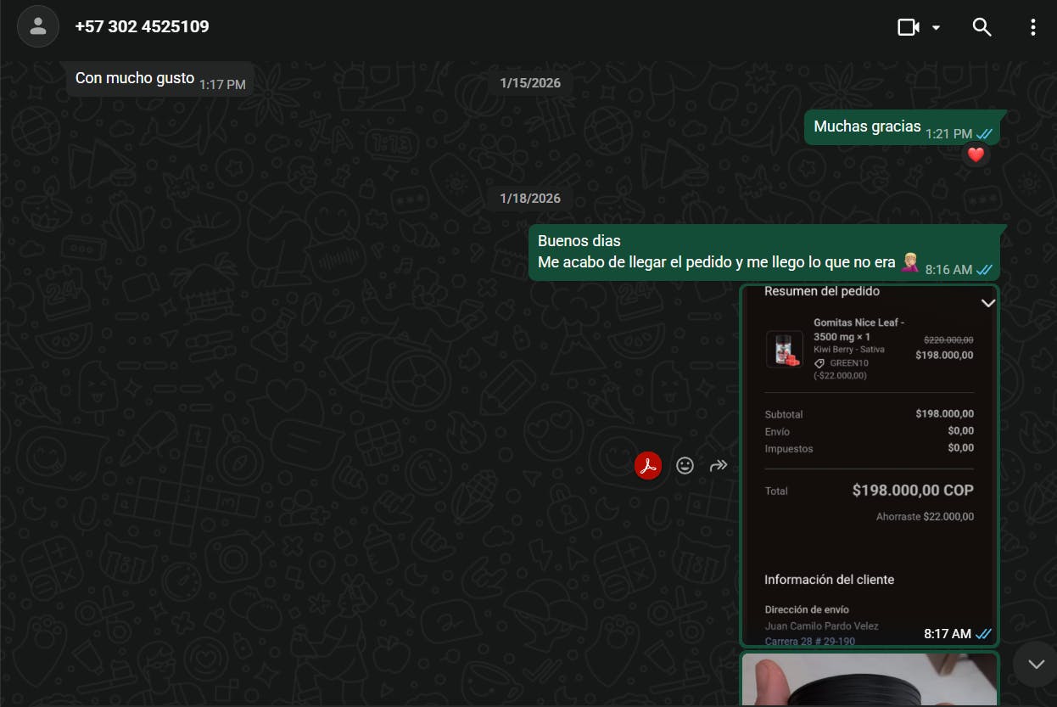1057x707 pixels.
Task: Click the Con mucho gusto message
Action: (135, 78)
